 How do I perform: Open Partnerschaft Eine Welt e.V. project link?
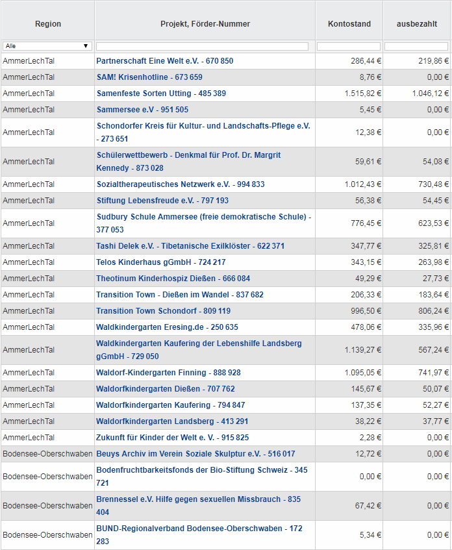[x=164, y=61]
